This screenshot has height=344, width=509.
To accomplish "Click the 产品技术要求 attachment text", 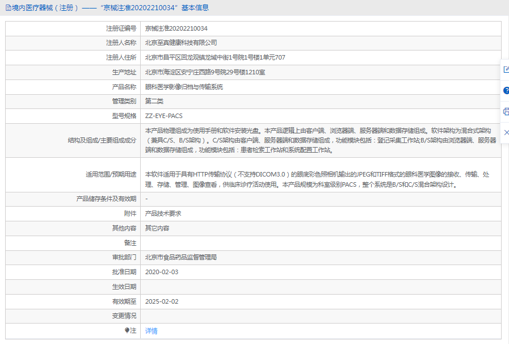I will [163, 213].
